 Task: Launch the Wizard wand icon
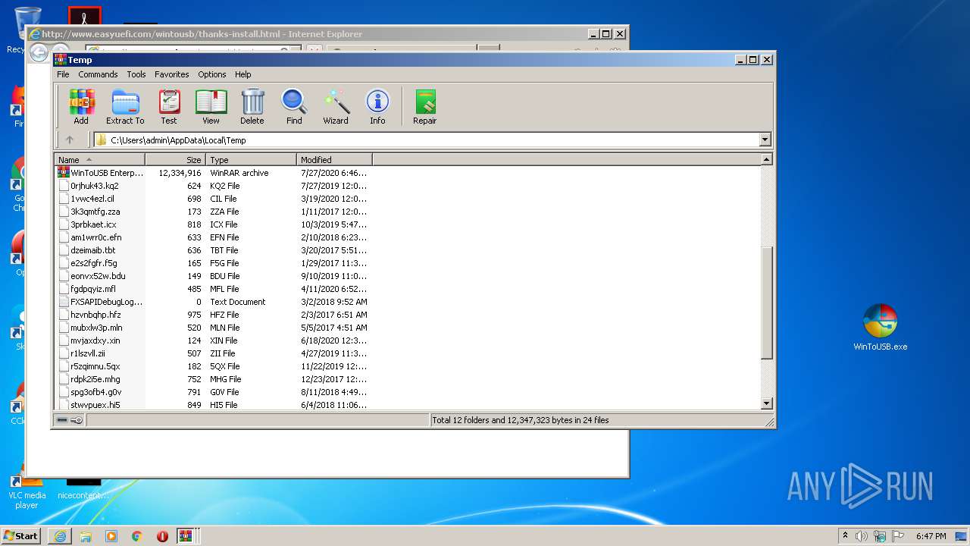tap(336, 106)
